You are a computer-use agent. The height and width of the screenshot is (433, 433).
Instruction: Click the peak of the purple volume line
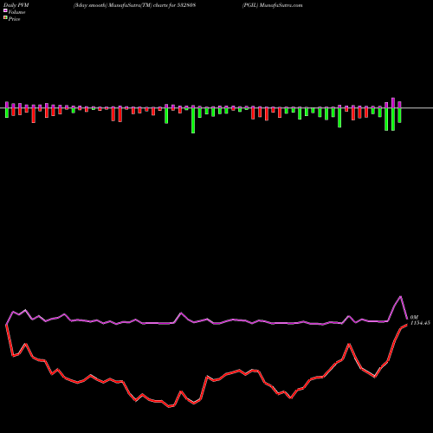400,296
